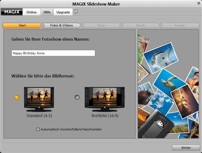This screenshot has height=153, width=202.
Task: Open the Online menu
Action: tap(32, 12)
